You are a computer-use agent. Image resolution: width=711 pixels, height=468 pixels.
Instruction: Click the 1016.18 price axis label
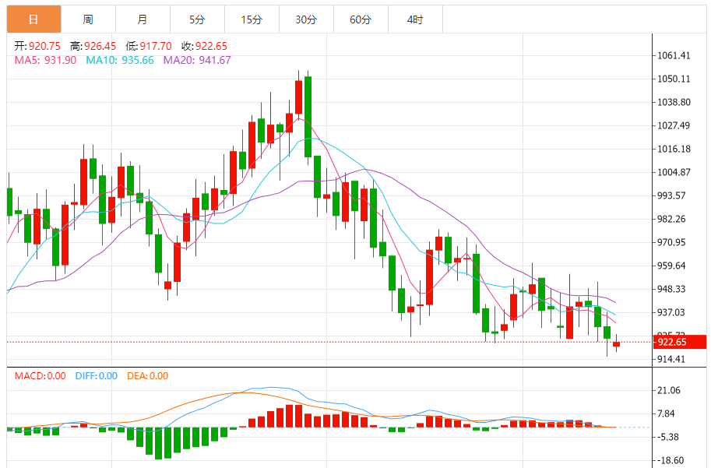pyautogui.click(x=674, y=150)
